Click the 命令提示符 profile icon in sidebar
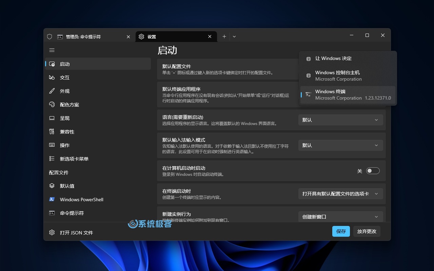The image size is (434, 271). 52,213
